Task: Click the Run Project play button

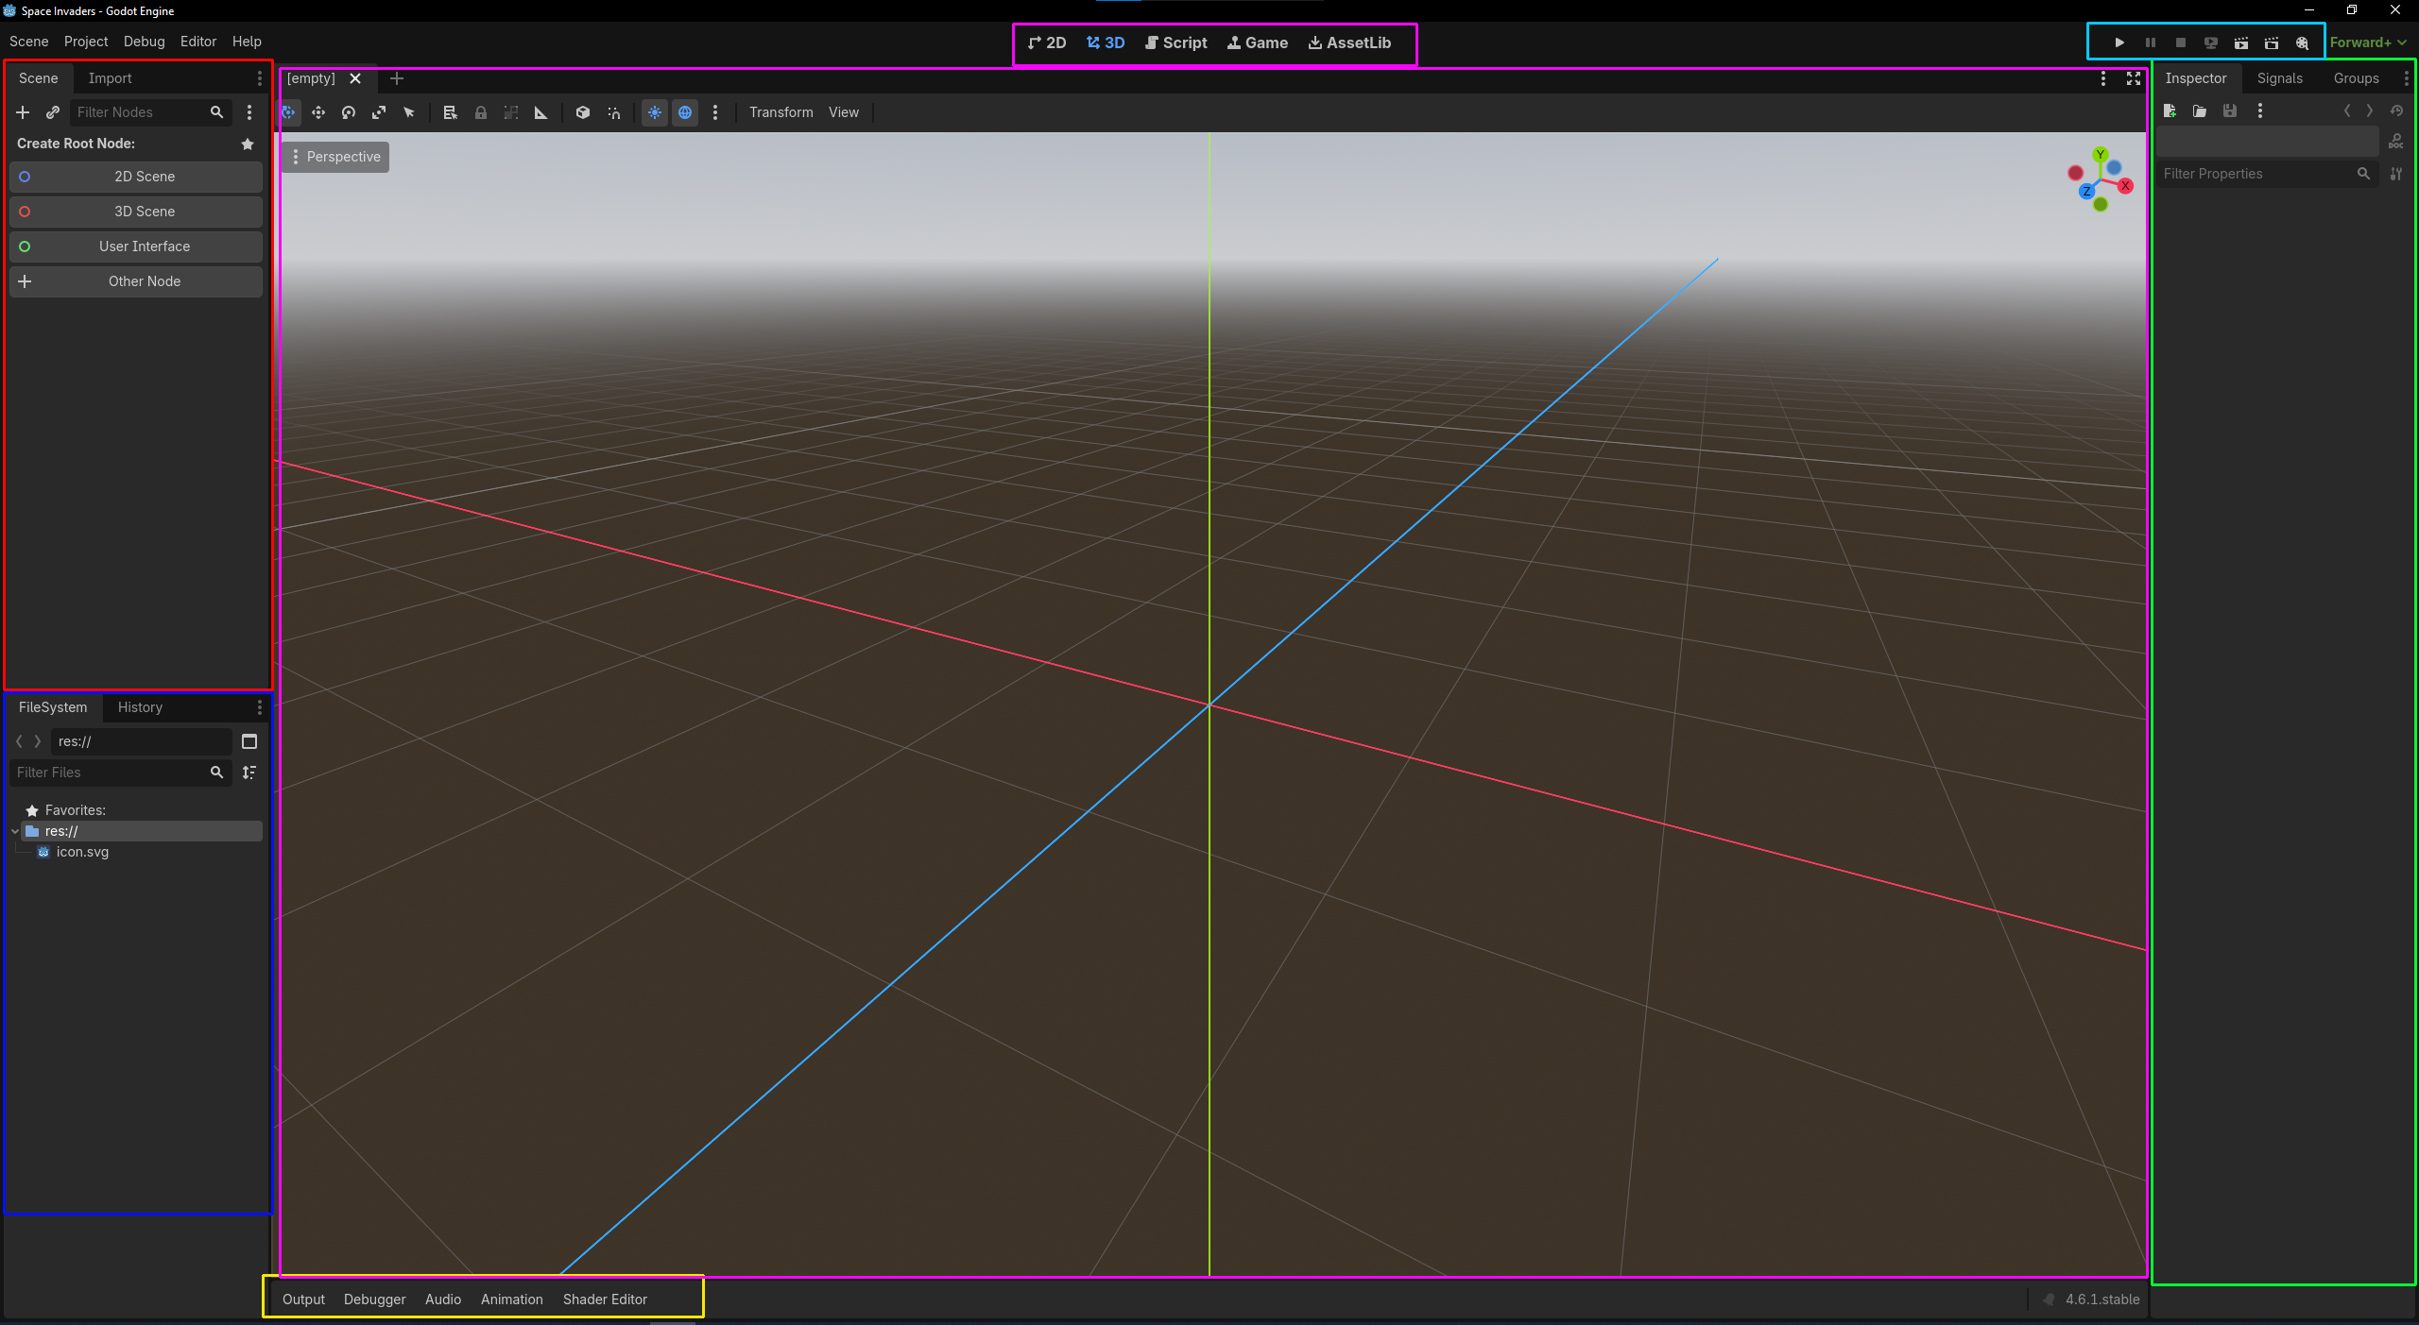Action: pos(2119,42)
